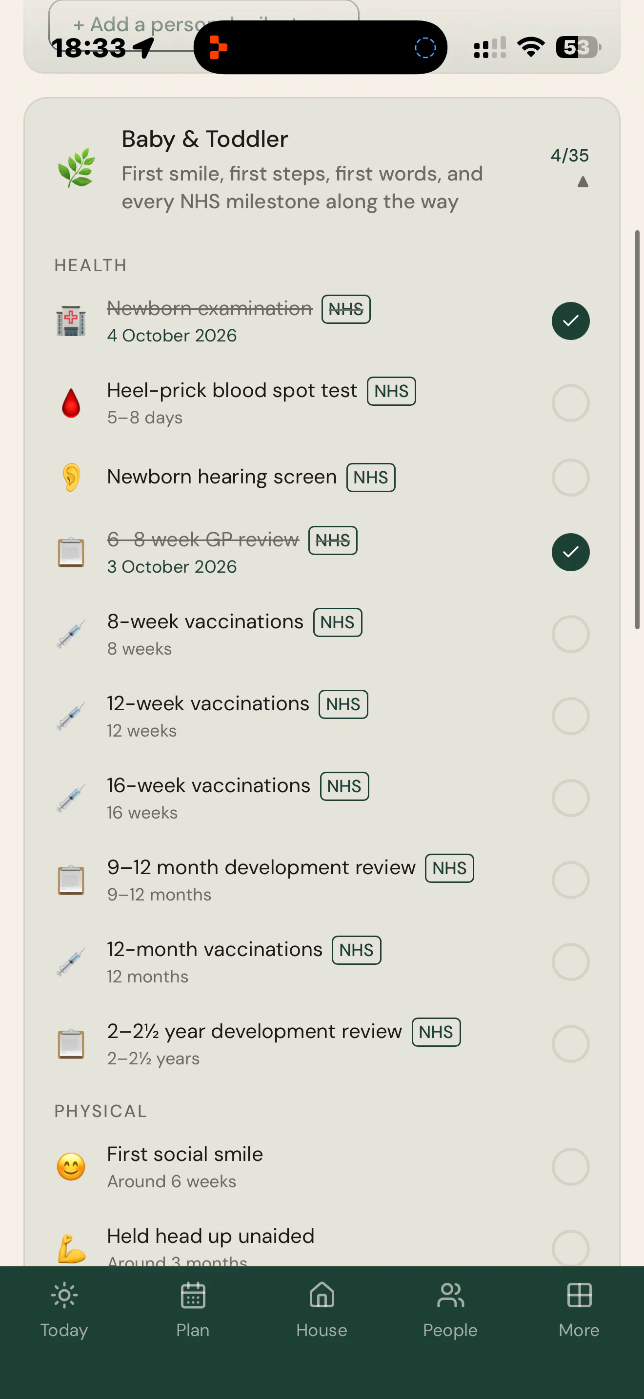Image resolution: width=644 pixels, height=1399 pixels.
Task: Open the NHS badge on 12-month vaccinations
Action: [x=356, y=950]
